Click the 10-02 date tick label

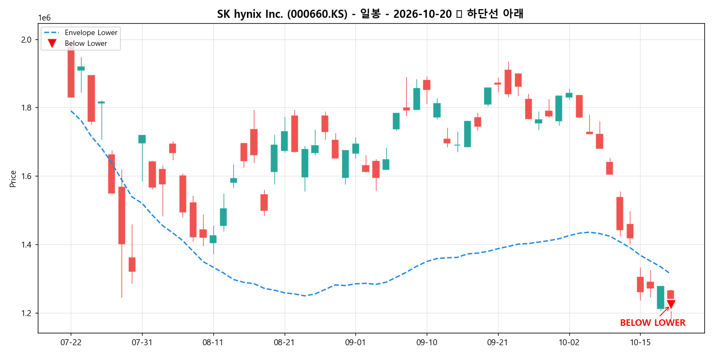[x=569, y=342]
